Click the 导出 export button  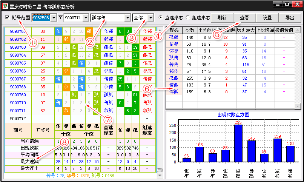(x=290, y=18)
